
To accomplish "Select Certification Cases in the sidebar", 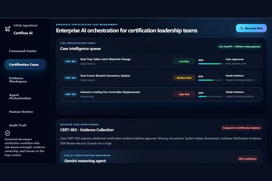I will 25,64.
